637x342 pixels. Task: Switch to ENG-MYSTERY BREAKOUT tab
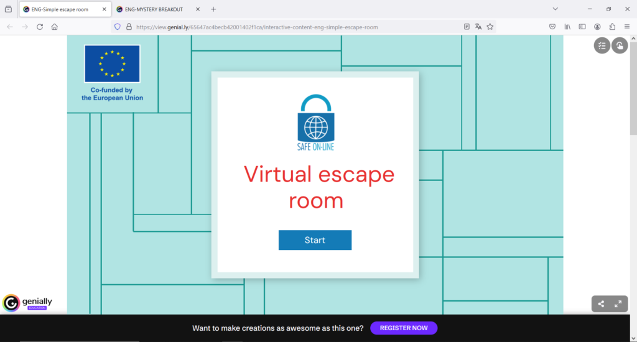154,9
